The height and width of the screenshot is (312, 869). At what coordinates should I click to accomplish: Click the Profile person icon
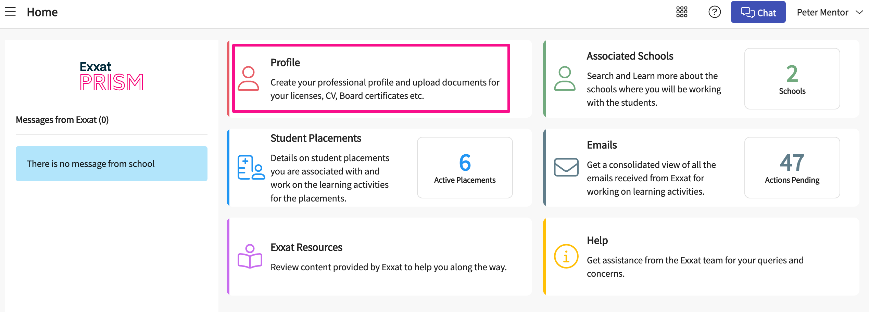pos(248,79)
